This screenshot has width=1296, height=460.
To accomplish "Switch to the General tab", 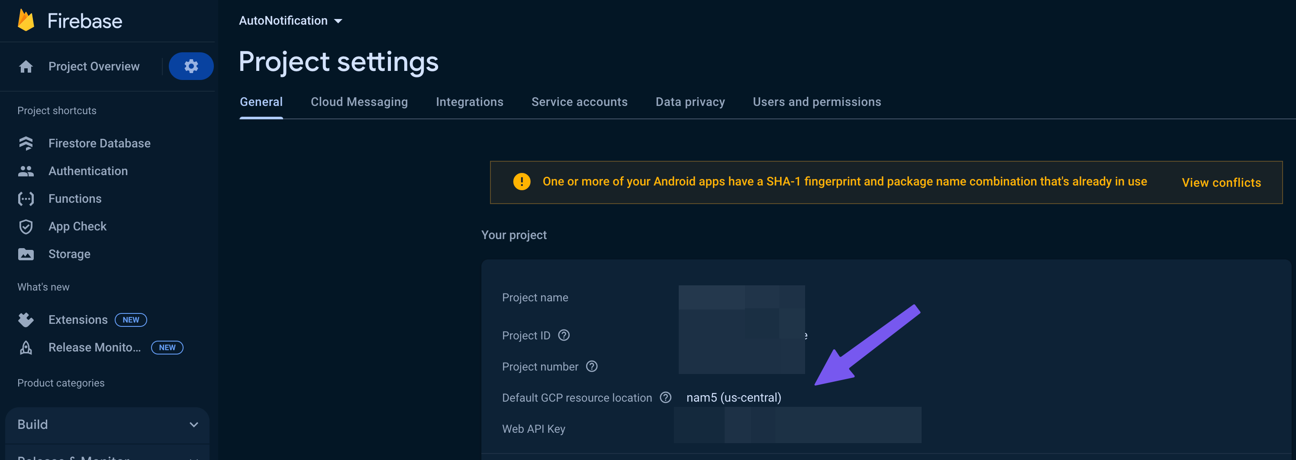I will 261,102.
